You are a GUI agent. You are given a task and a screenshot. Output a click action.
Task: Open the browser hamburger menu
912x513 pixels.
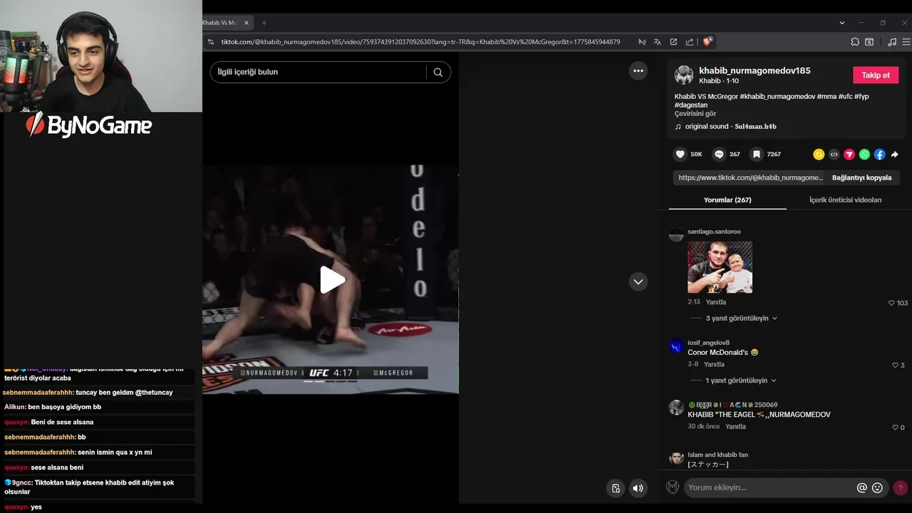[908, 42]
